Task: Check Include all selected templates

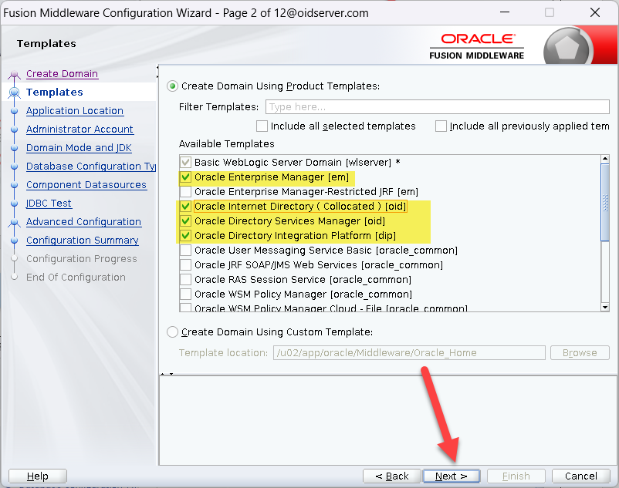Action: (x=262, y=126)
